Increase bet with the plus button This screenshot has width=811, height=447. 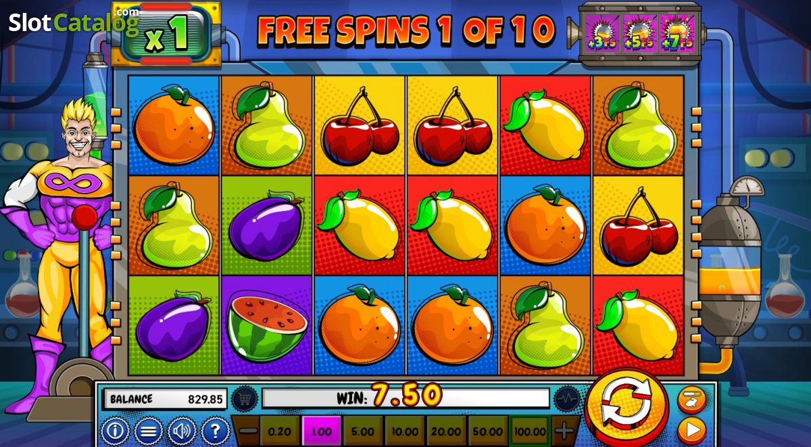coord(563,431)
